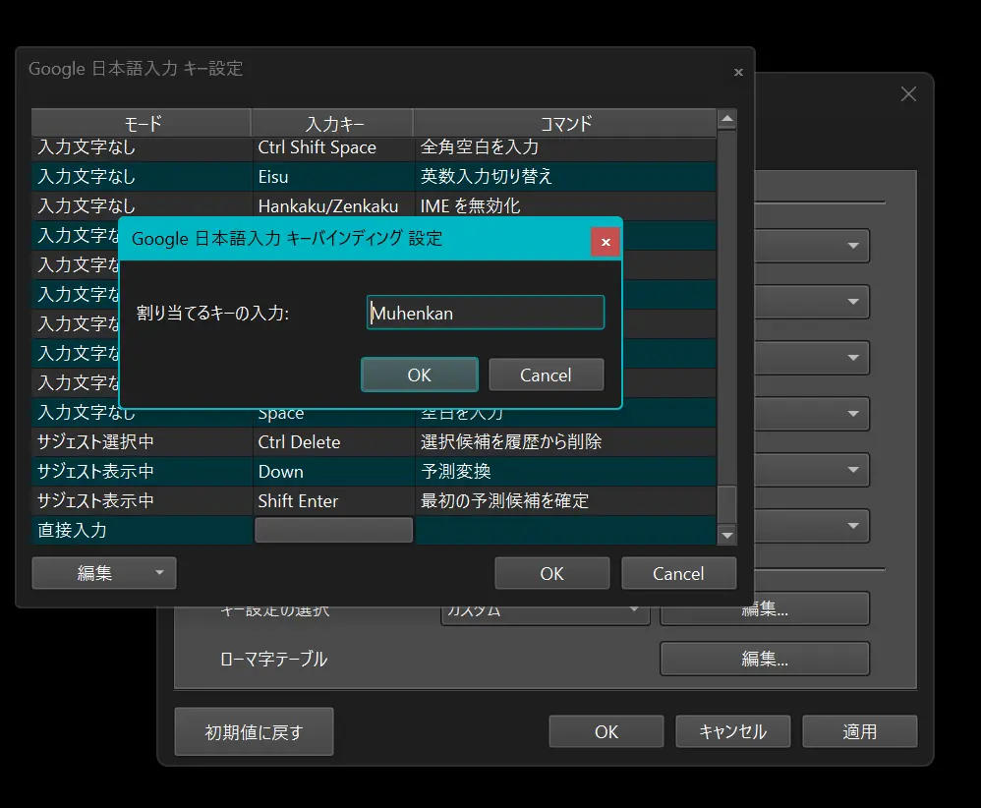Select the 英数入力切り替え command cell
Viewport: 981px width, 808px height.
point(565,177)
